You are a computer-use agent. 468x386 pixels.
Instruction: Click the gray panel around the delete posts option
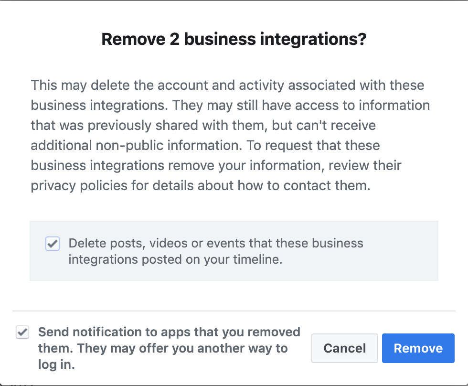click(234, 251)
